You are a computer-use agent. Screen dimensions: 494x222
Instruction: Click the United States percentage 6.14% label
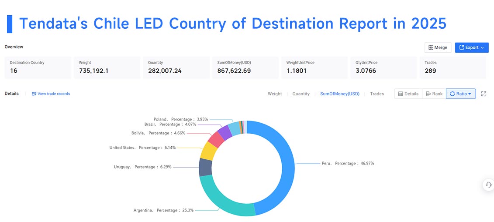coord(143,147)
